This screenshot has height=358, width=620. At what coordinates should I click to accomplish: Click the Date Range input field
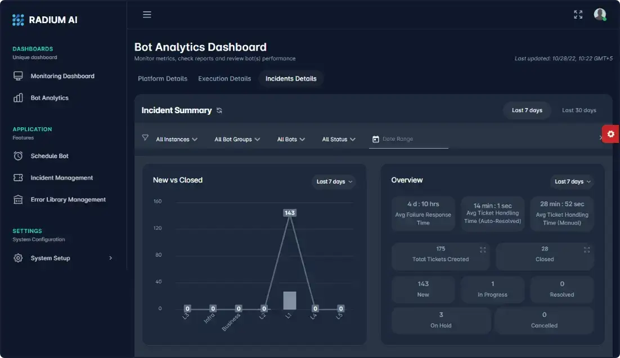(414, 139)
